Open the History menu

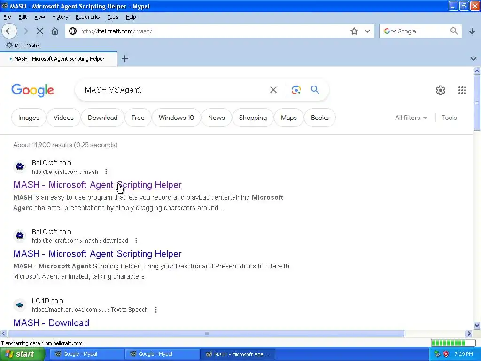pyautogui.click(x=60, y=17)
